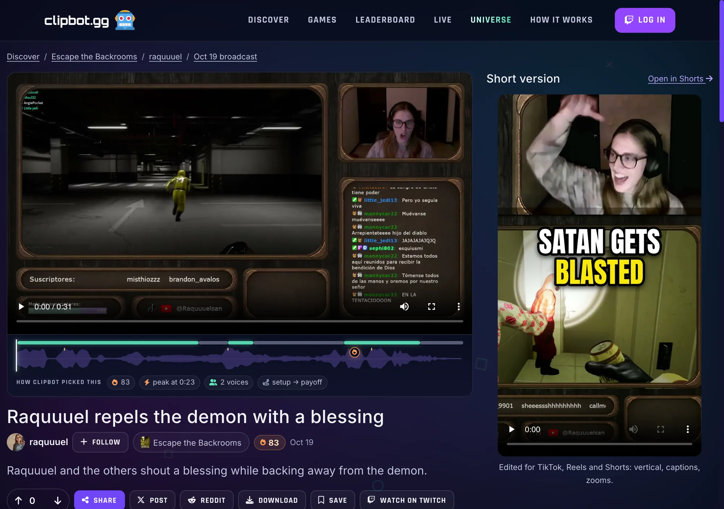
Task: Play the short version video
Action: click(x=511, y=429)
